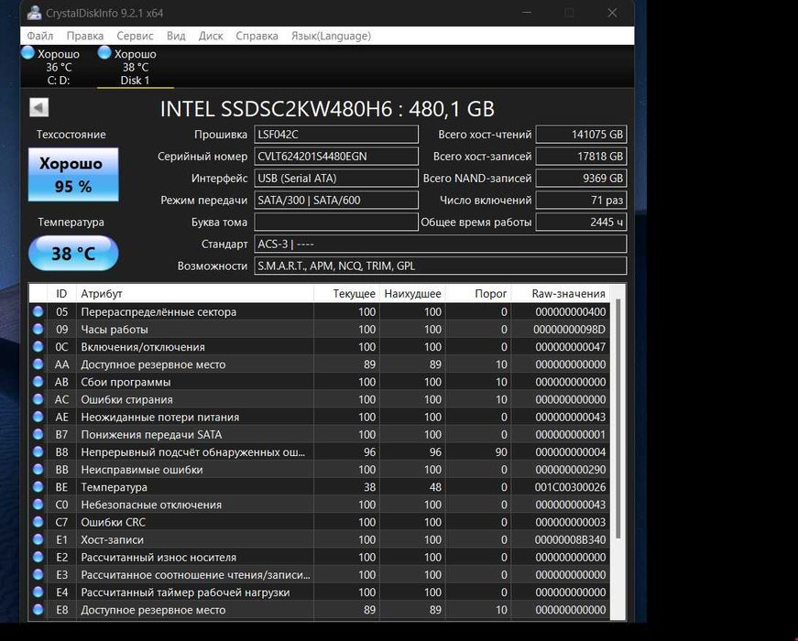Select the Disk 1 status orb
This screenshot has height=641, width=798.
click(x=104, y=52)
